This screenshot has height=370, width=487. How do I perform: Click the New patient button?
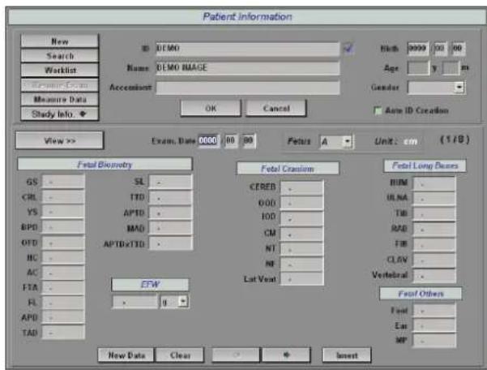coord(60,41)
